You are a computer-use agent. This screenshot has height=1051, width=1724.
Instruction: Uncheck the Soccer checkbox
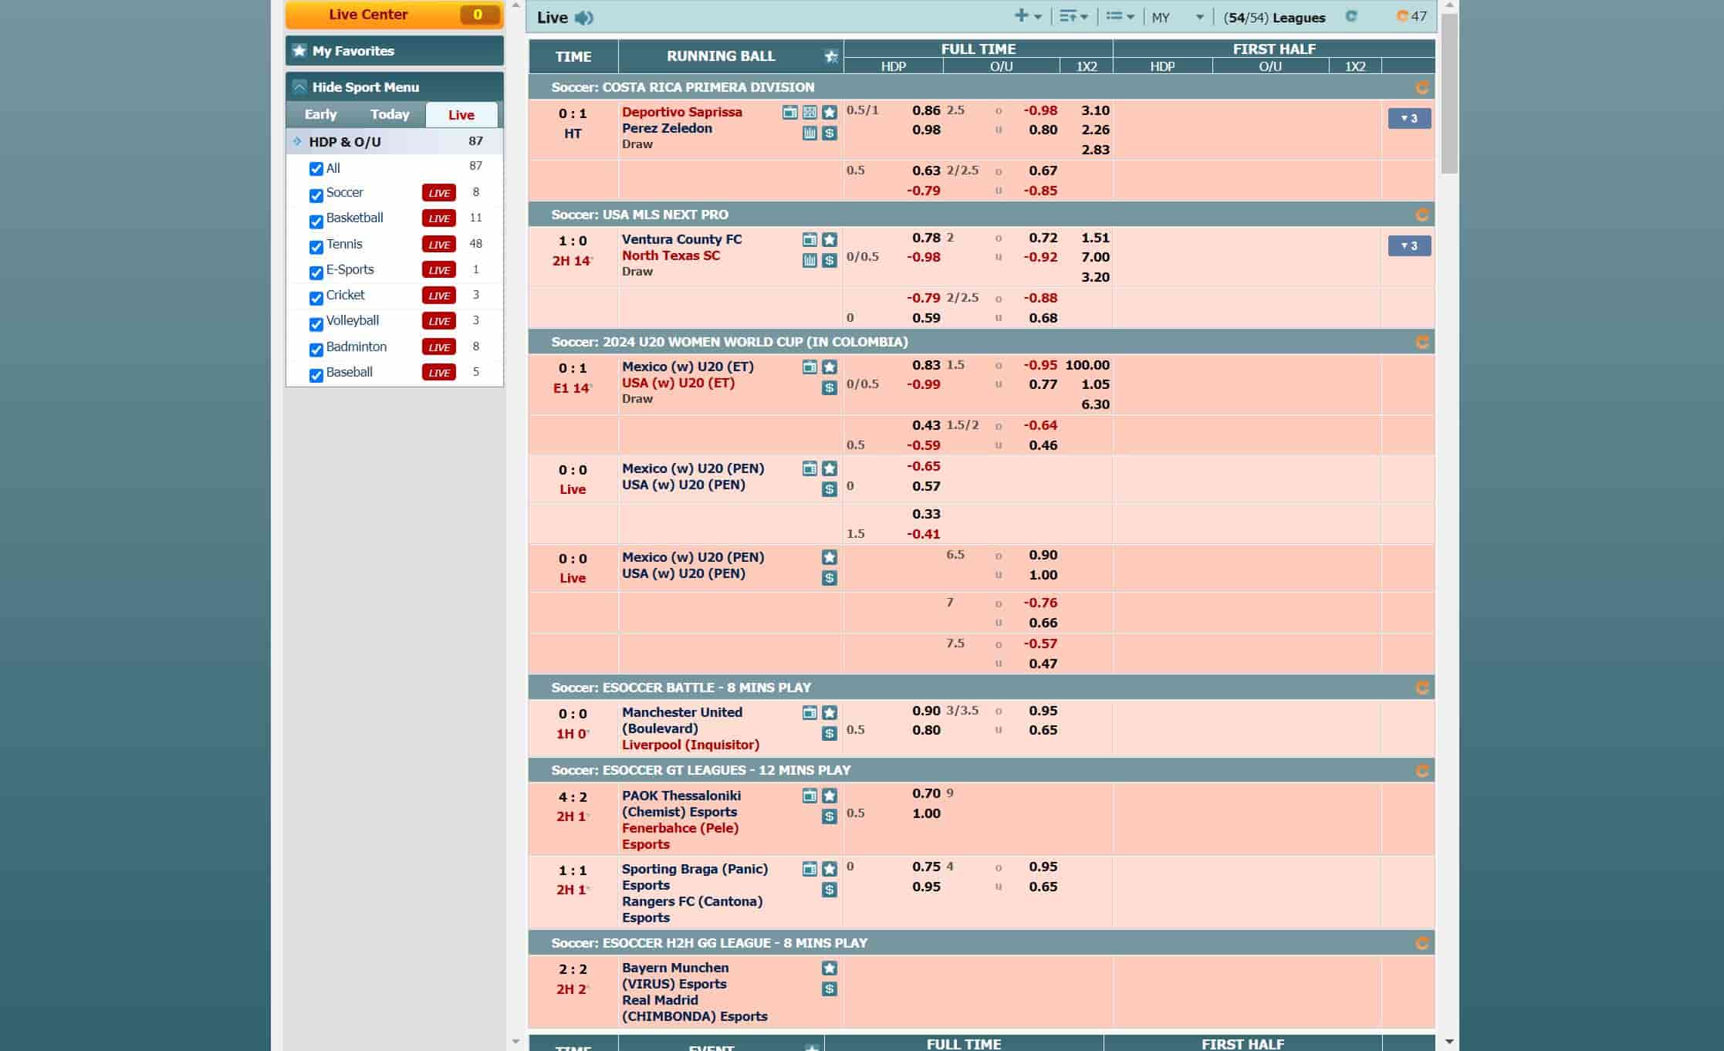click(316, 196)
